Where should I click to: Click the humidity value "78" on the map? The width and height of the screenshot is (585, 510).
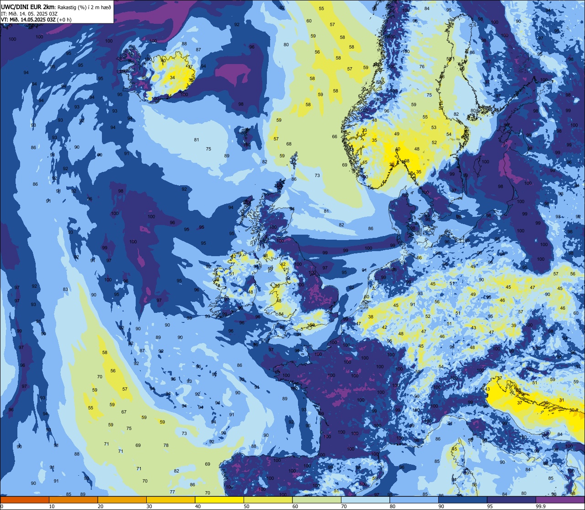coord(166,445)
